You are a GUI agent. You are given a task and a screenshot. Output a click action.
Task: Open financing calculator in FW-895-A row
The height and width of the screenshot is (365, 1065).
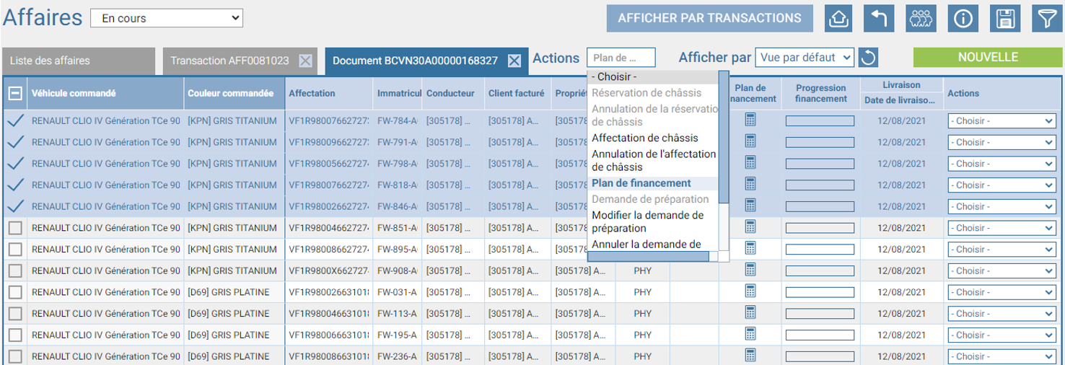pos(750,249)
